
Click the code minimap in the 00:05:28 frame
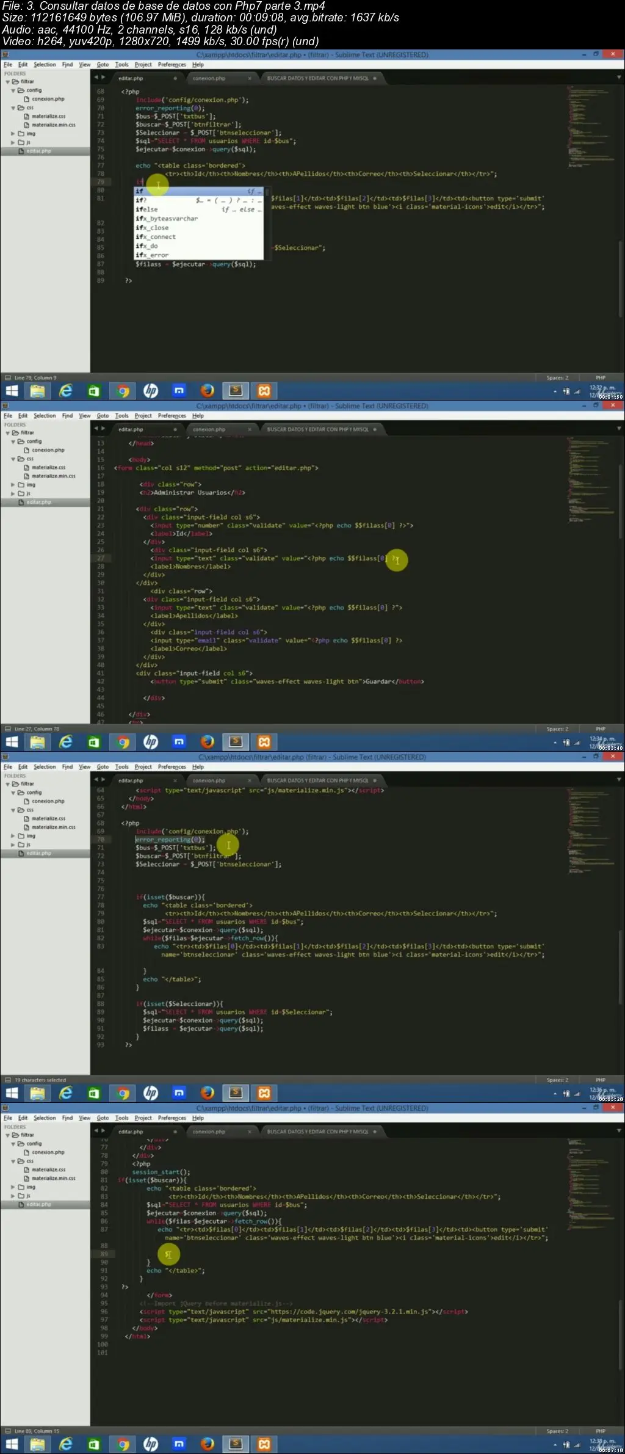coord(590,831)
